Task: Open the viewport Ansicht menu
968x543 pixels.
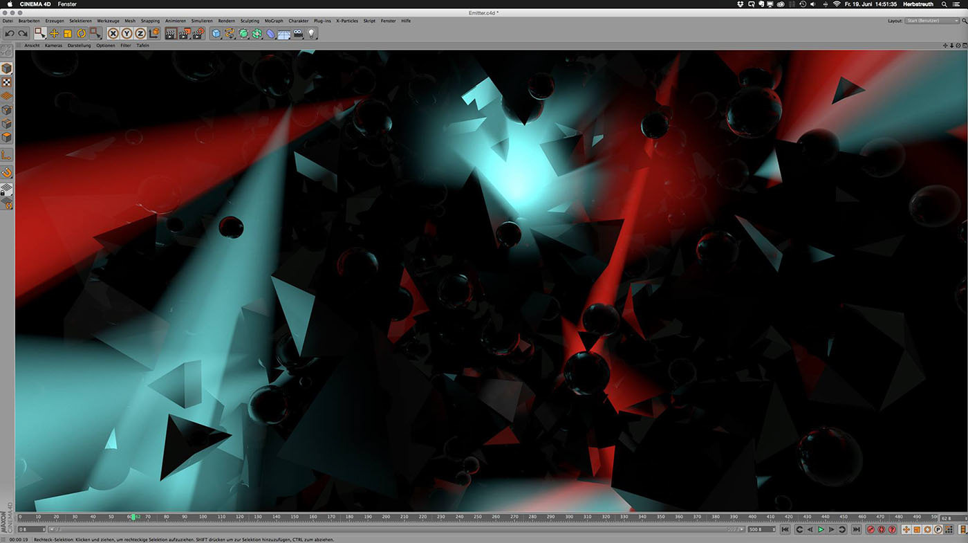Action: click(x=32, y=46)
